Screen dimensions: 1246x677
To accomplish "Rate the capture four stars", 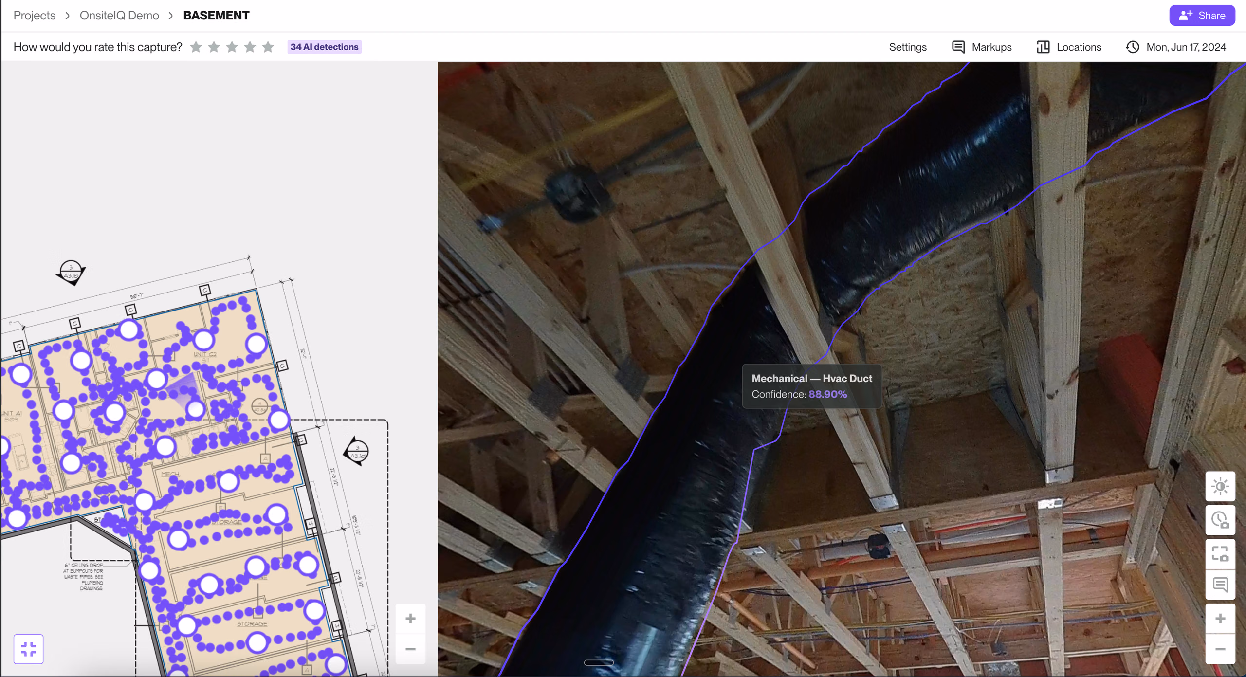I will pyautogui.click(x=250, y=47).
